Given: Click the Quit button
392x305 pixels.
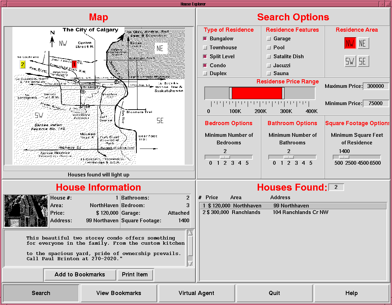Looking at the screenshot, I should 274,293.
